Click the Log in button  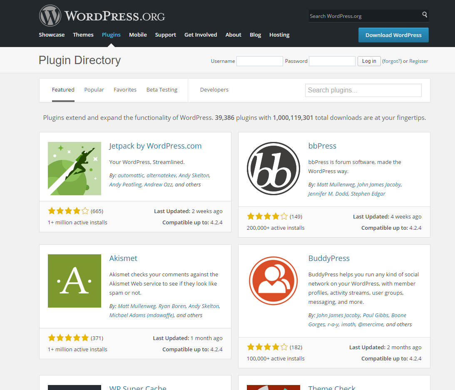click(x=369, y=61)
